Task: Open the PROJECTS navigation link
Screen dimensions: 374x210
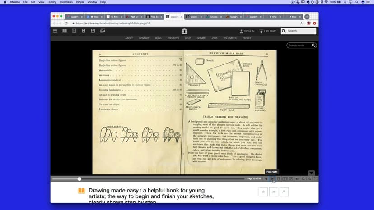Action: pyautogui.click(x=173, y=38)
